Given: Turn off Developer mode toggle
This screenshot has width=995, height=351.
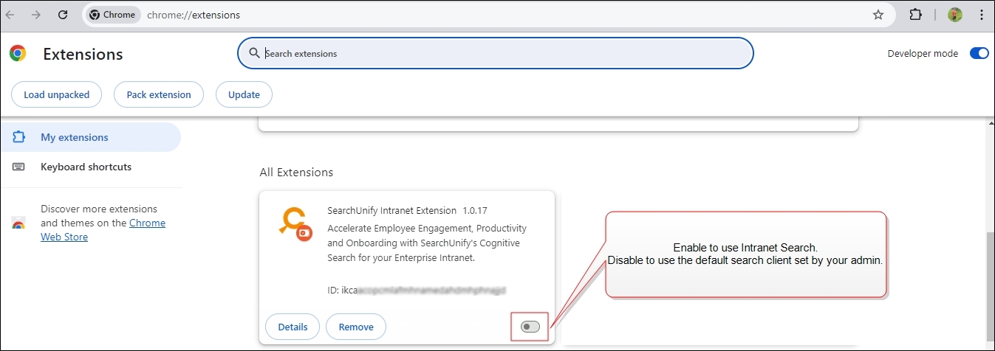Looking at the screenshot, I should [x=979, y=53].
